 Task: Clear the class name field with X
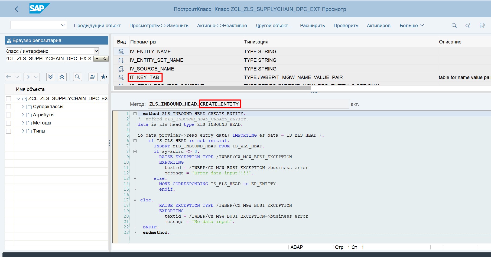pos(90,58)
